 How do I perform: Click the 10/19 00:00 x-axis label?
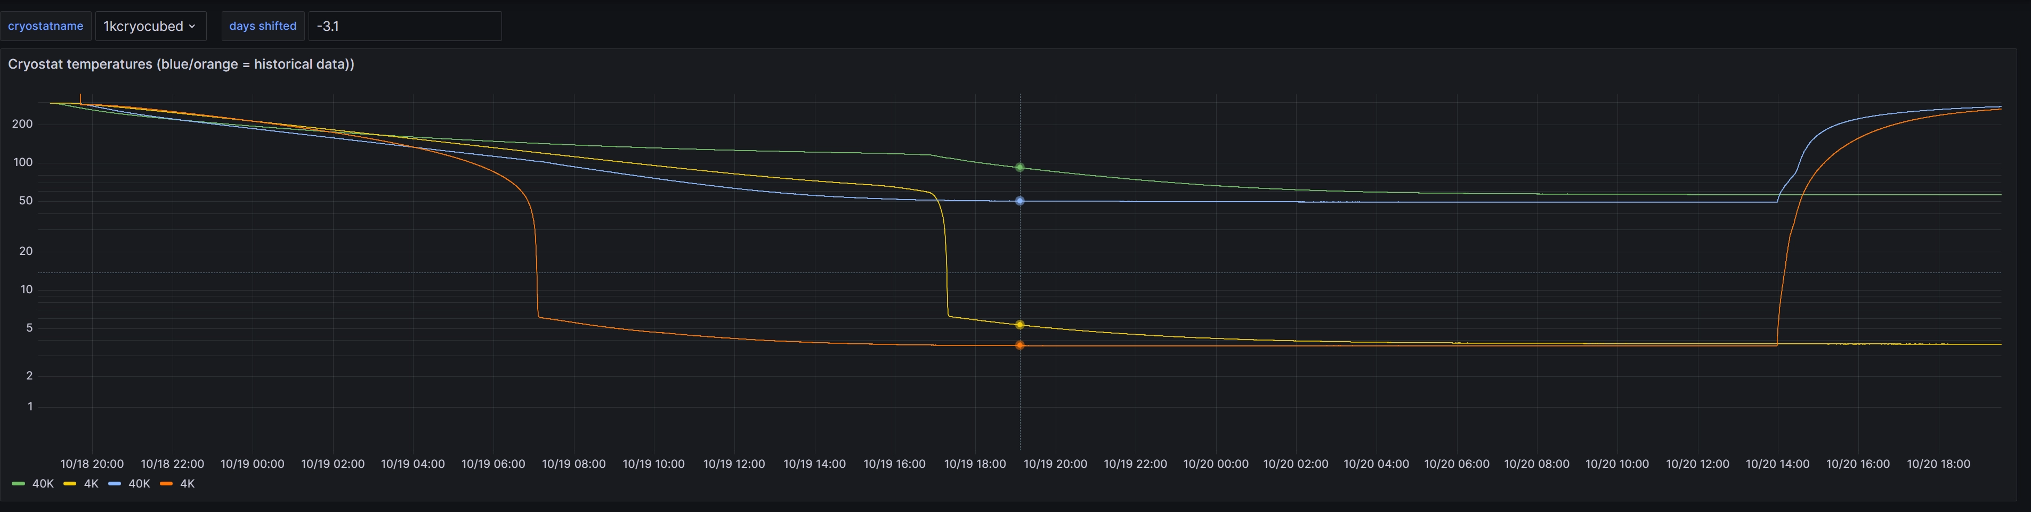pos(252,464)
